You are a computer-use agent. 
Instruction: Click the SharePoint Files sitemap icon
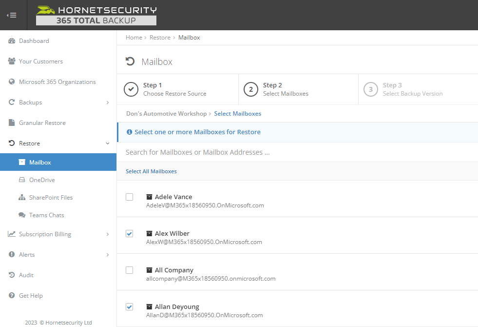[22, 198]
